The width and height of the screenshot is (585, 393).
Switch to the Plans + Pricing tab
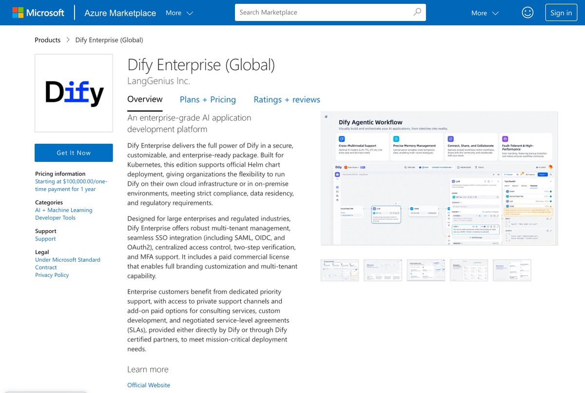[x=208, y=99]
